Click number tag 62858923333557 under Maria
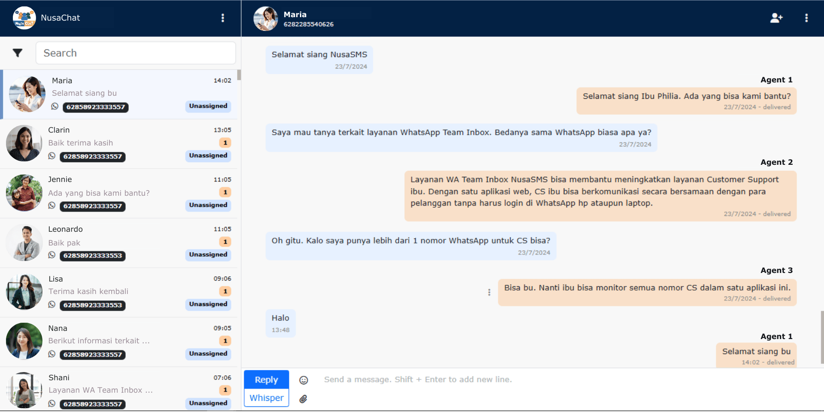 tap(96, 107)
